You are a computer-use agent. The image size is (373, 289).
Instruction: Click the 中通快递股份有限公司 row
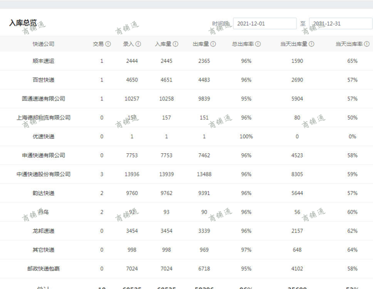pos(44,174)
